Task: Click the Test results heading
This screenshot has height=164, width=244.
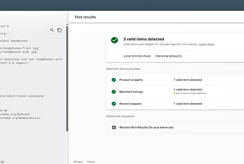Action: point(85,17)
